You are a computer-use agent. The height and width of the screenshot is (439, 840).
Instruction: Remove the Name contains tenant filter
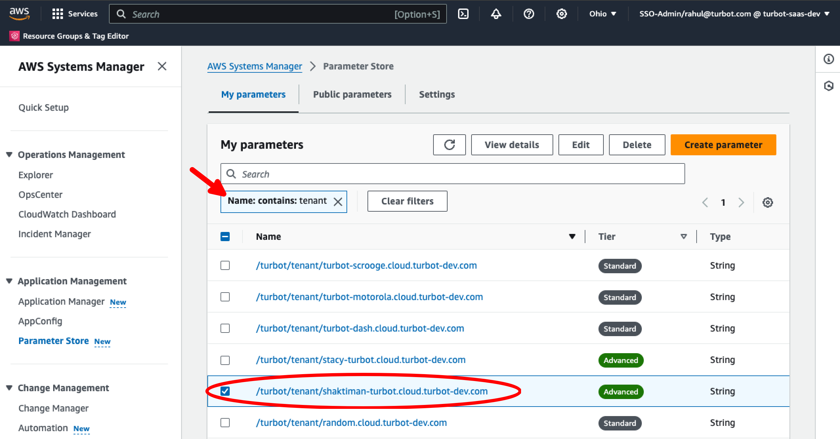[x=338, y=201]
